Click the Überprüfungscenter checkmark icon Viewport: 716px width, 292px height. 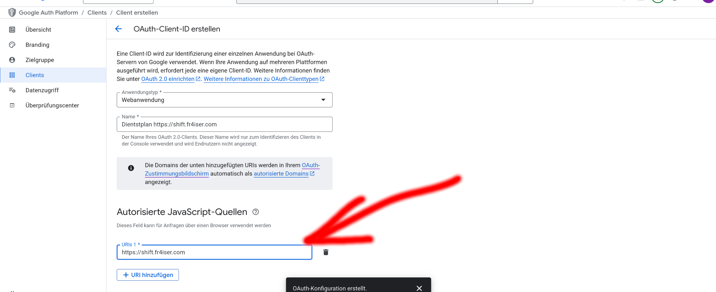(12, 105)
